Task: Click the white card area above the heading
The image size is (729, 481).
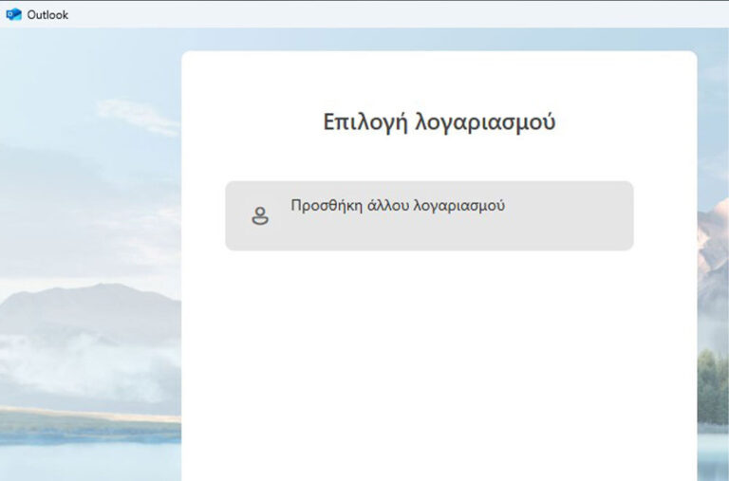Action: tap(439, 76)
